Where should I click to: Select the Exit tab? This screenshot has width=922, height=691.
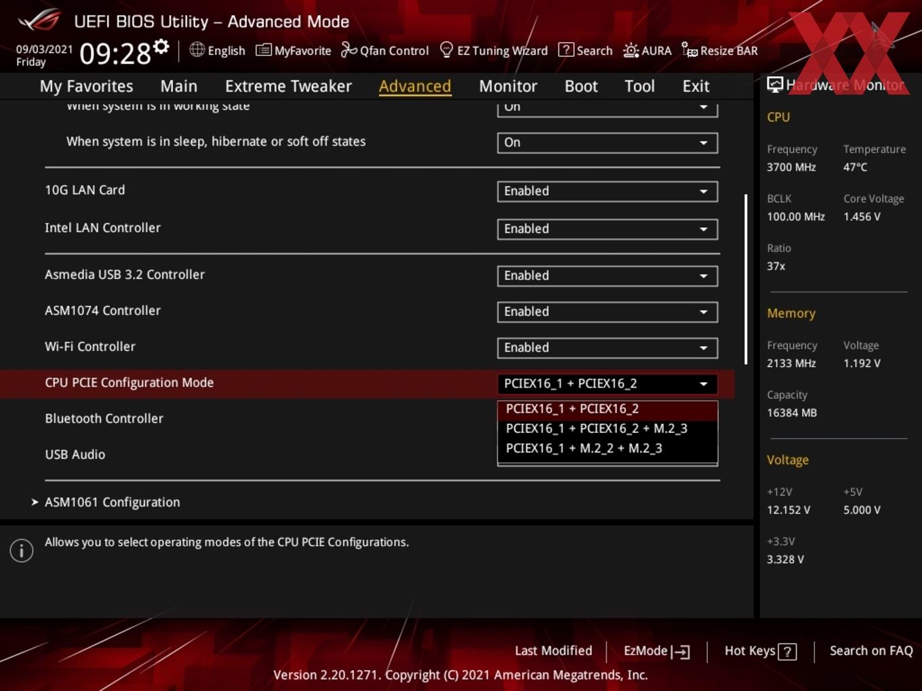696,86
